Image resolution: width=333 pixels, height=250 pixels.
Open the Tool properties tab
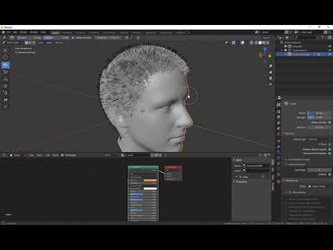coord(279,105)
